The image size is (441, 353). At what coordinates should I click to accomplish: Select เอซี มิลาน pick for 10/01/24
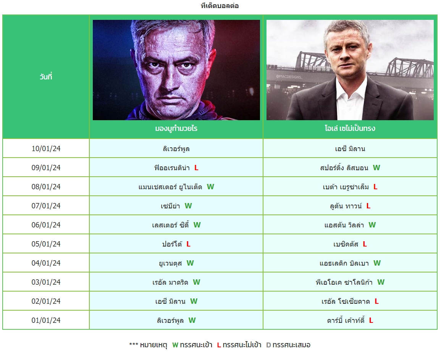350,148
